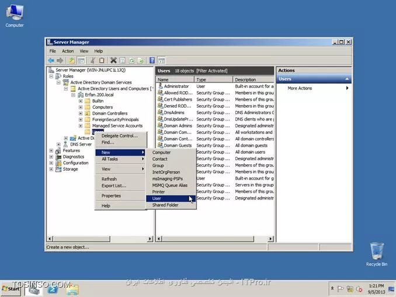Click the Server Manager taskbar icon
Screen dimensions: 396x297
coord(34,289)
